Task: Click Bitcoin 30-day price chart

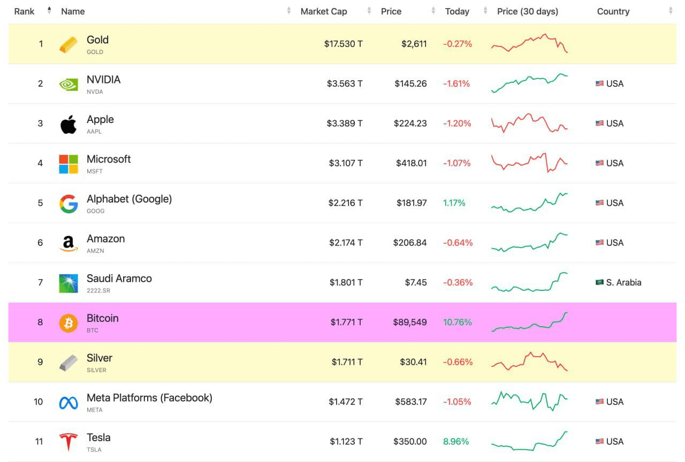Action: pos(529,322)
